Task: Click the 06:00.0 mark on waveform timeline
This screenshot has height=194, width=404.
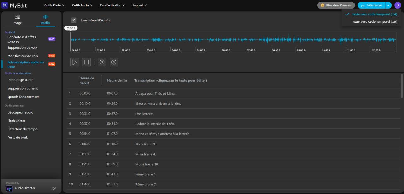Action: pyautogui.click(x=226, y=50)
